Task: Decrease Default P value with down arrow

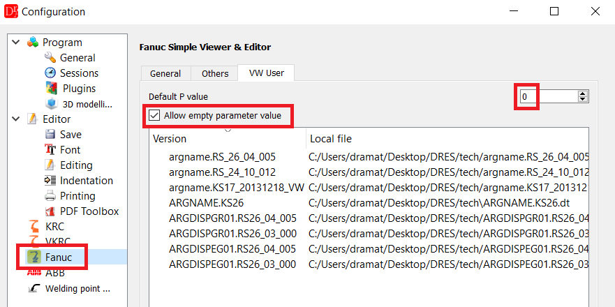Action: click(x=583, y=100)
